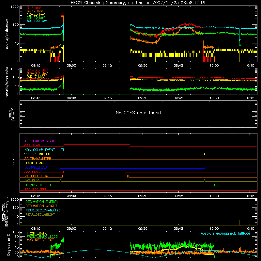
Task: Click the cyan '50-100 keV' legend label
Action: pos(37,21)
